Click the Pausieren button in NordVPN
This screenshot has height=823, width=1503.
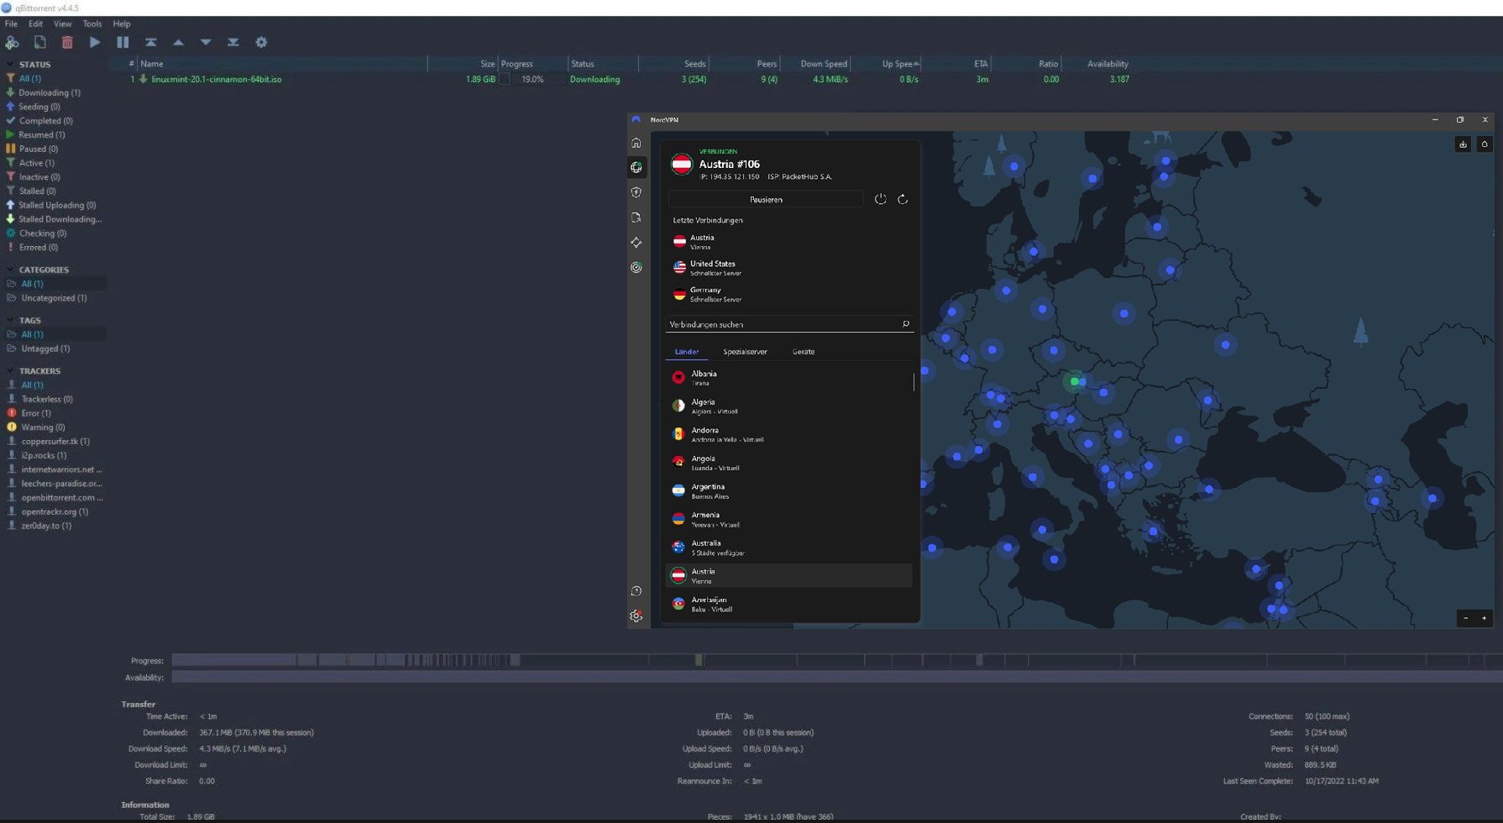(766, 200)
